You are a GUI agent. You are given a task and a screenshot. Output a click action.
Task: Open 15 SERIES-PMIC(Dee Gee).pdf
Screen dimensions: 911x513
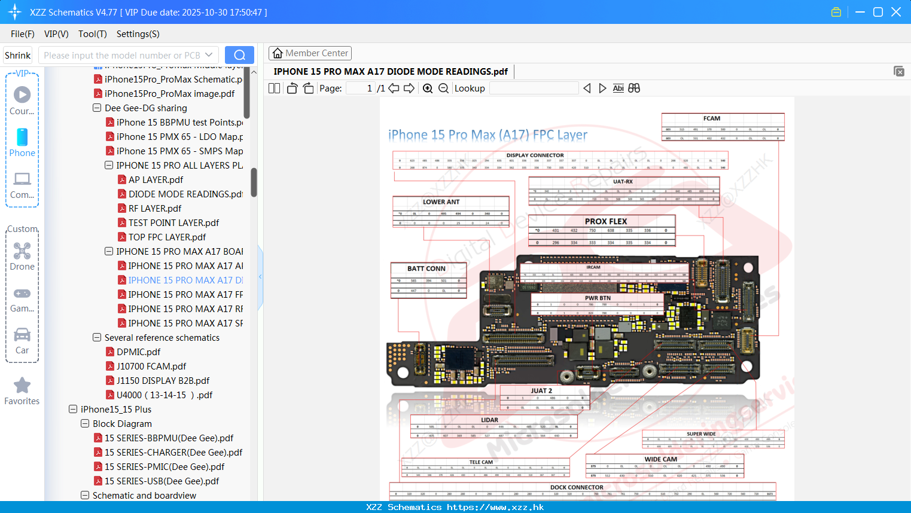tap(164, 466)
